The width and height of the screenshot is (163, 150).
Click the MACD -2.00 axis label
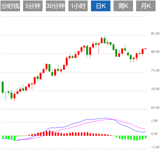(x=154, y=147)
